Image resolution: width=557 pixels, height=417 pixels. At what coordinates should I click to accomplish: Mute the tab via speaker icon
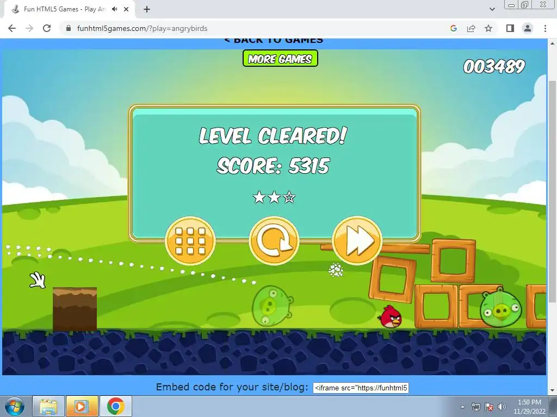click(114, 9)
